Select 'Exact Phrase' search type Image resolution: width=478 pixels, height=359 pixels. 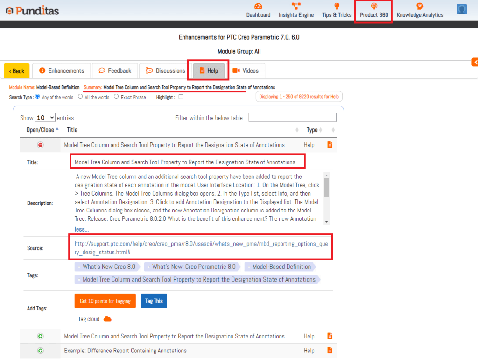(116, 97)
